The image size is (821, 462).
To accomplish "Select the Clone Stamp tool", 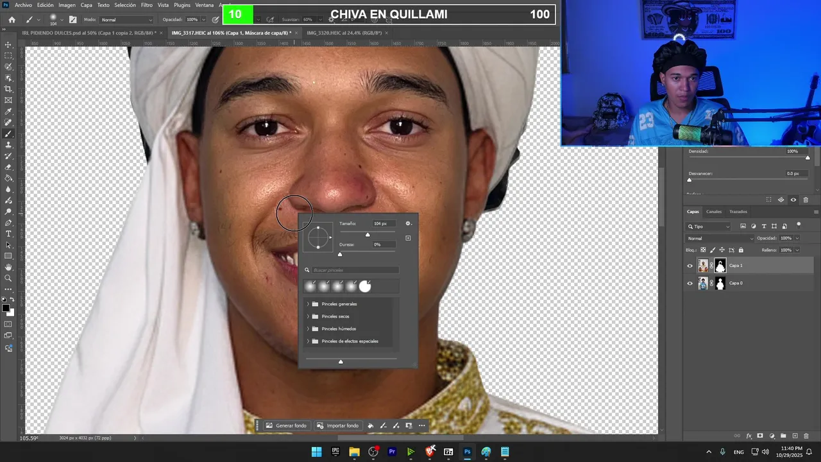I will pos(8,145).
